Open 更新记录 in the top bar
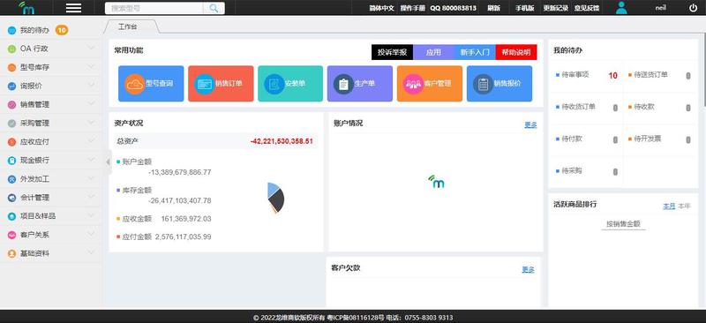 [x=556, y=8]
